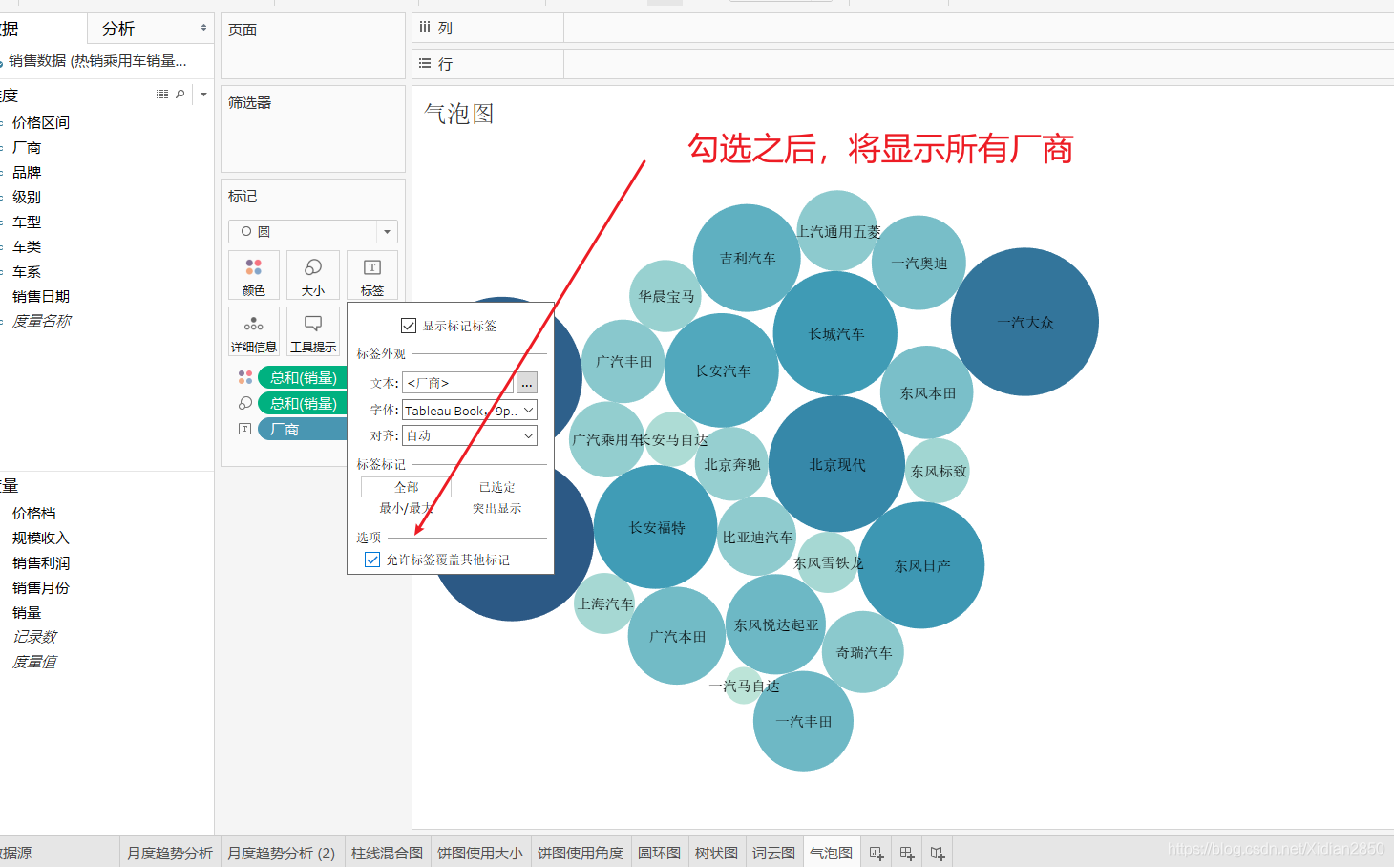Open the 标签 (Label) marks card
Screen dimensions: 1394x867
coord(372,275)
